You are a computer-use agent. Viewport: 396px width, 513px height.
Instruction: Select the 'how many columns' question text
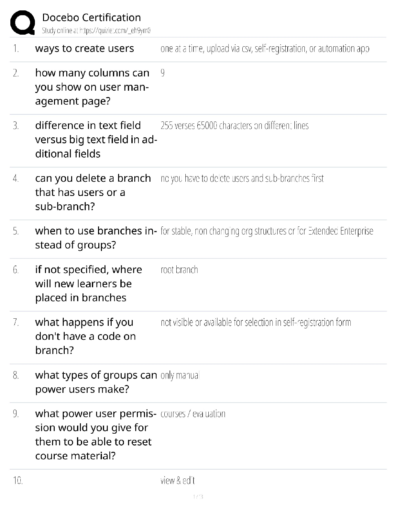tap(92, 87)
